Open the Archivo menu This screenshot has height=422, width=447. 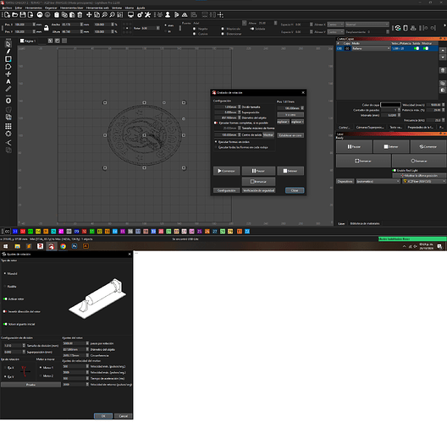tap(7, 8)
